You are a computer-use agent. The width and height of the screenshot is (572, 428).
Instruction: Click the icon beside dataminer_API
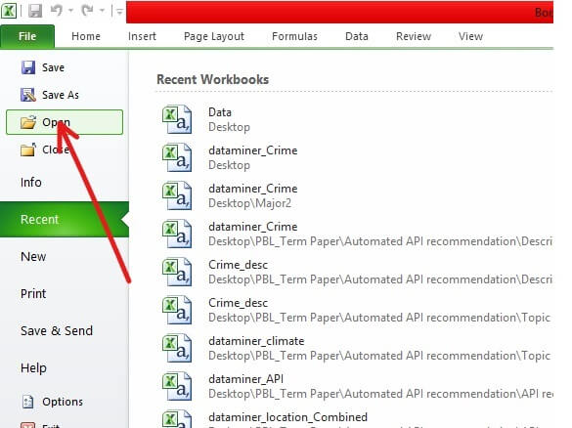177,386
